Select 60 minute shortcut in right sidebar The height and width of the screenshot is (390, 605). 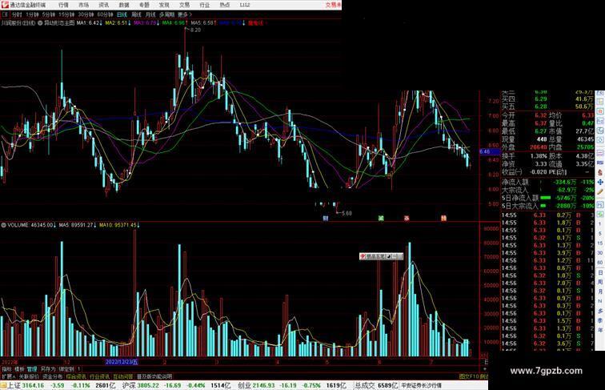click(600, 263)
